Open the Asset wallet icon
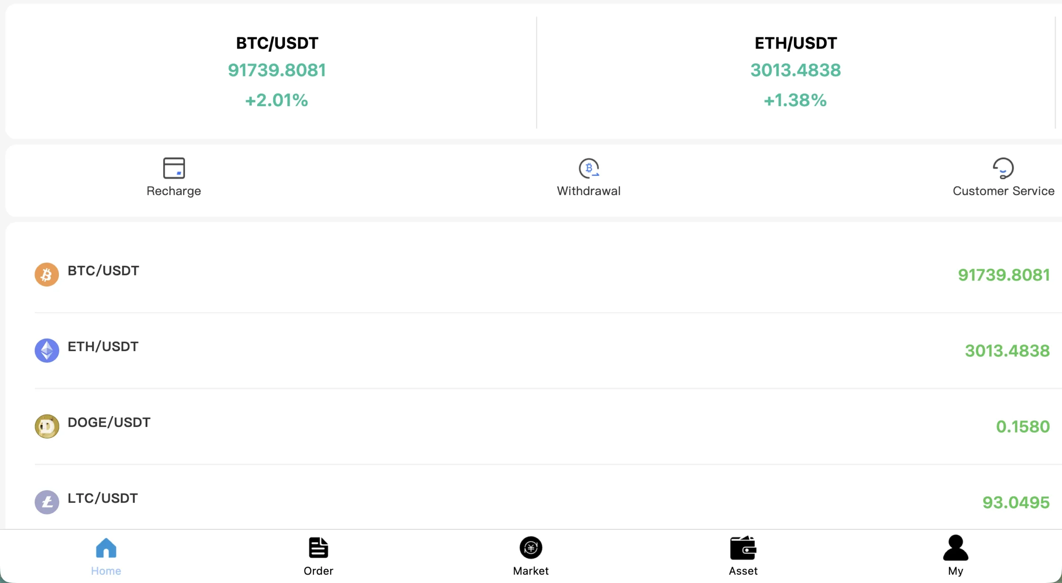This screenshot has width=1062, height=583. 743,548
